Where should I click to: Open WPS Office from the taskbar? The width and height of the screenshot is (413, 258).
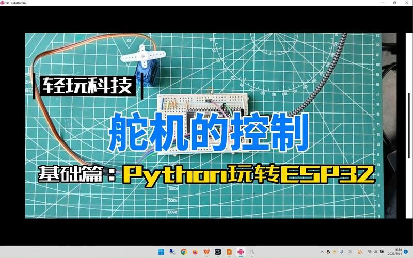[207, 252]
